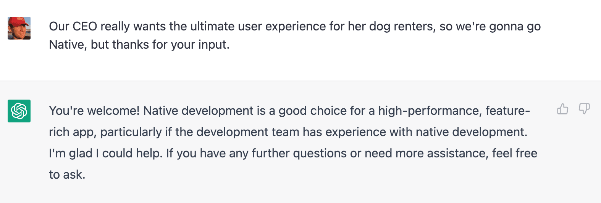Click the words "You're welcome!" in the reply
Screen dimensions: 601x203
click(94, 111)
